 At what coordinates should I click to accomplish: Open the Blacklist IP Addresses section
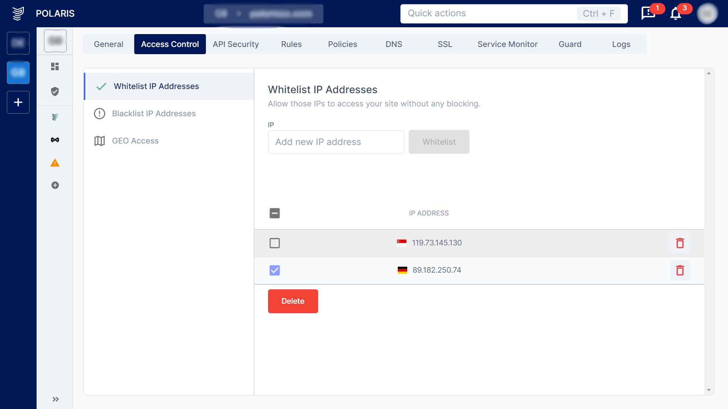[154, 114]
